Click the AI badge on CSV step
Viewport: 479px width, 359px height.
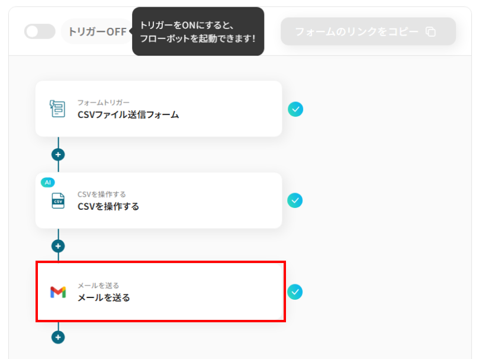click(48, 182)
